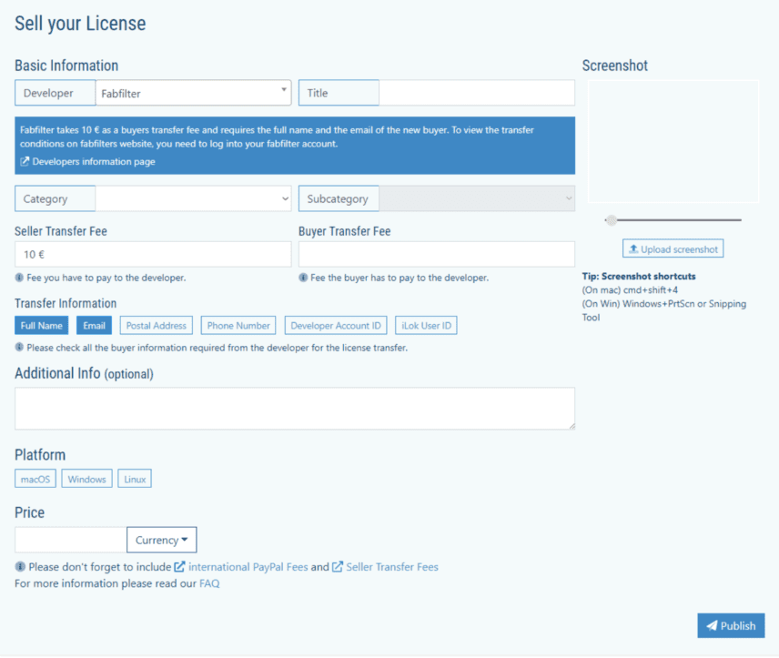Viewport: 779px width, 658px height.
Task: Click the "Platform" heading
Action: (40, 455)
